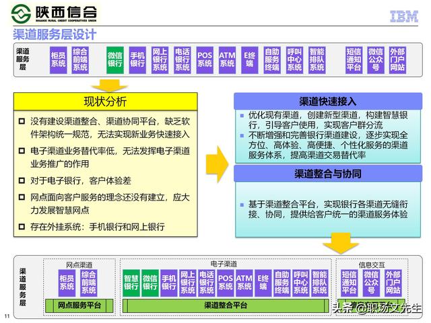Click the 信息交互 group label

click(x=372, y=264)
